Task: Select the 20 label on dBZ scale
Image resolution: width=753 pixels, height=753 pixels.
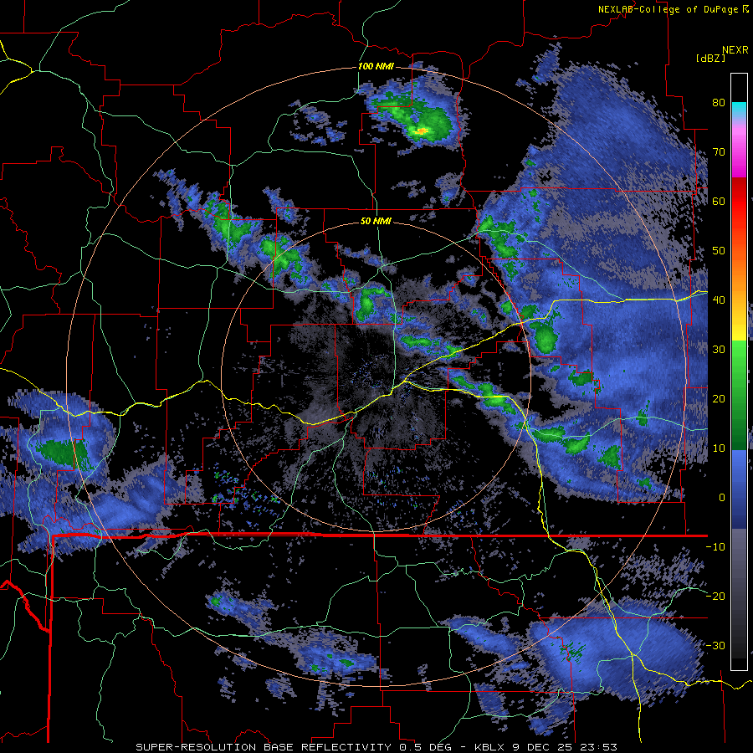Action: pyautogui.click(x=719, y=398)
